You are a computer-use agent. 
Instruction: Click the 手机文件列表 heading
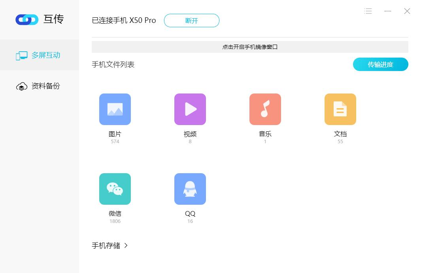point(113,64)
